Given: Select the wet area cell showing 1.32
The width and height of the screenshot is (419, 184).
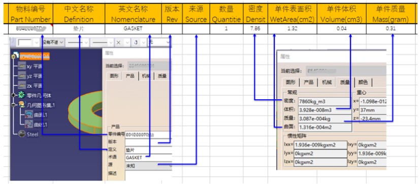Looking at the screenshot, I should tap(293, 29).
